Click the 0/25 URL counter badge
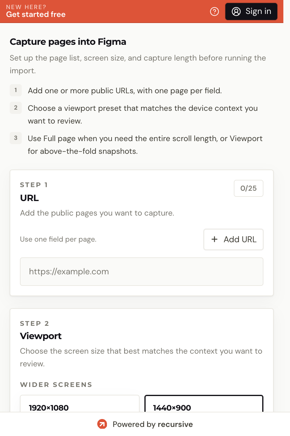The height and width of the screenshot is (436, 290). (x=248, y=188)
